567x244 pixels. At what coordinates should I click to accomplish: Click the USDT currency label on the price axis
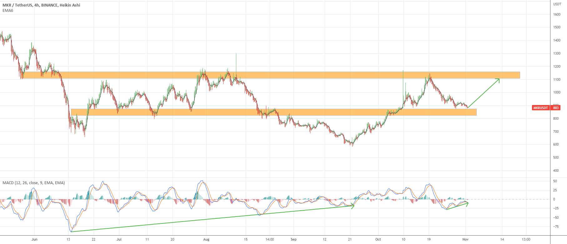[557, 4]
